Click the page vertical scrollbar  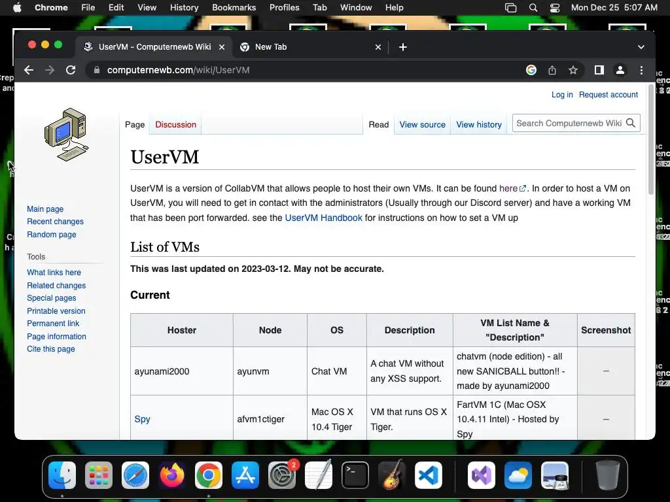tap(651, 141)
